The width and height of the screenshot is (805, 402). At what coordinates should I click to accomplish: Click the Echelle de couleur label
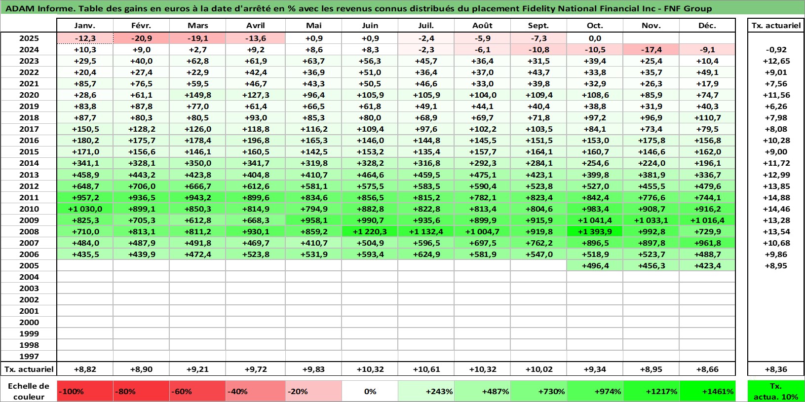[x=29, y=391]
